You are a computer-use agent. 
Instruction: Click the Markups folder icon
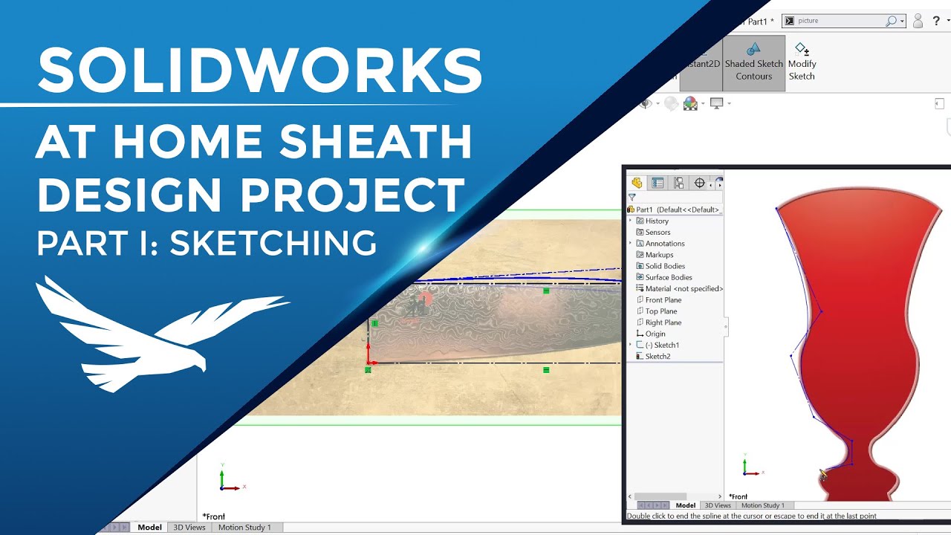640,255
